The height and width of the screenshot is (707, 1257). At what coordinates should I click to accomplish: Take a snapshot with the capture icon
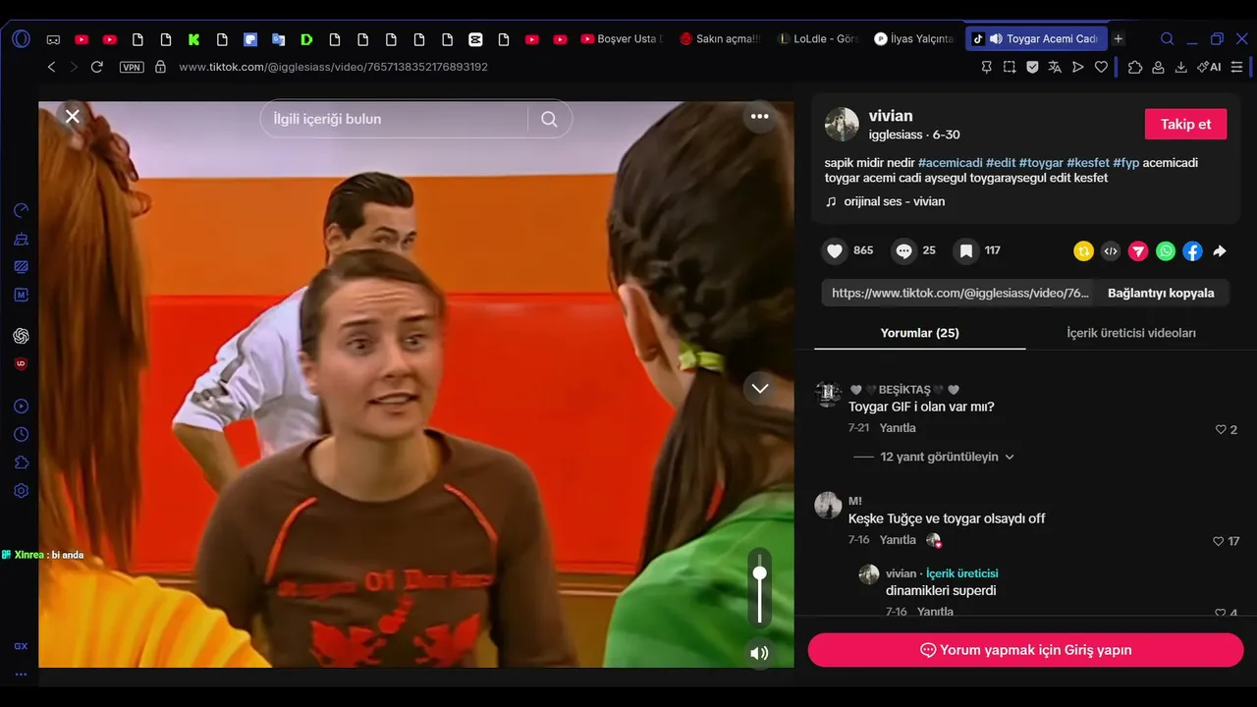[x=1010, y=67]
